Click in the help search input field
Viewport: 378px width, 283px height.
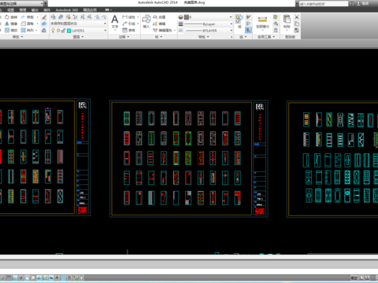(x=324, y=4)
